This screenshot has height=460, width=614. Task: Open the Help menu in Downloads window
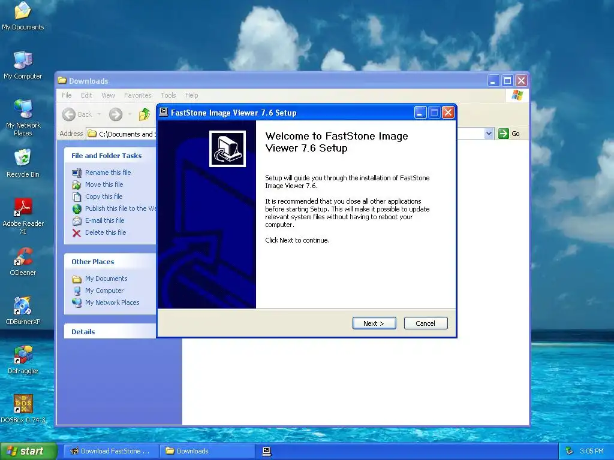coord(191,95)
